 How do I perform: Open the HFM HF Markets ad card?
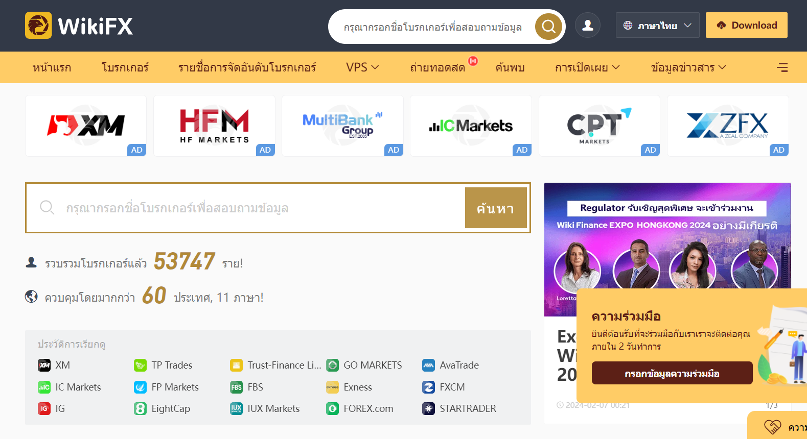coord(214,126)
